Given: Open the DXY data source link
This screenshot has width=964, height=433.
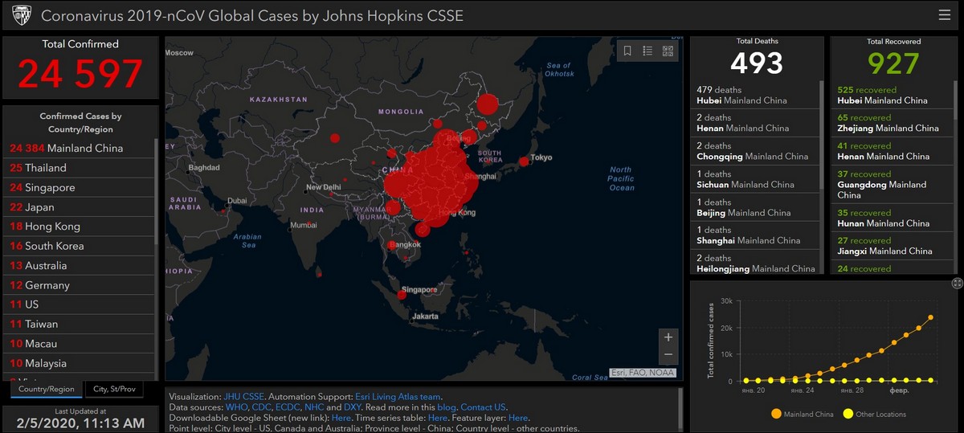Looking at the screenshot, I should click(x=353, y=407).
